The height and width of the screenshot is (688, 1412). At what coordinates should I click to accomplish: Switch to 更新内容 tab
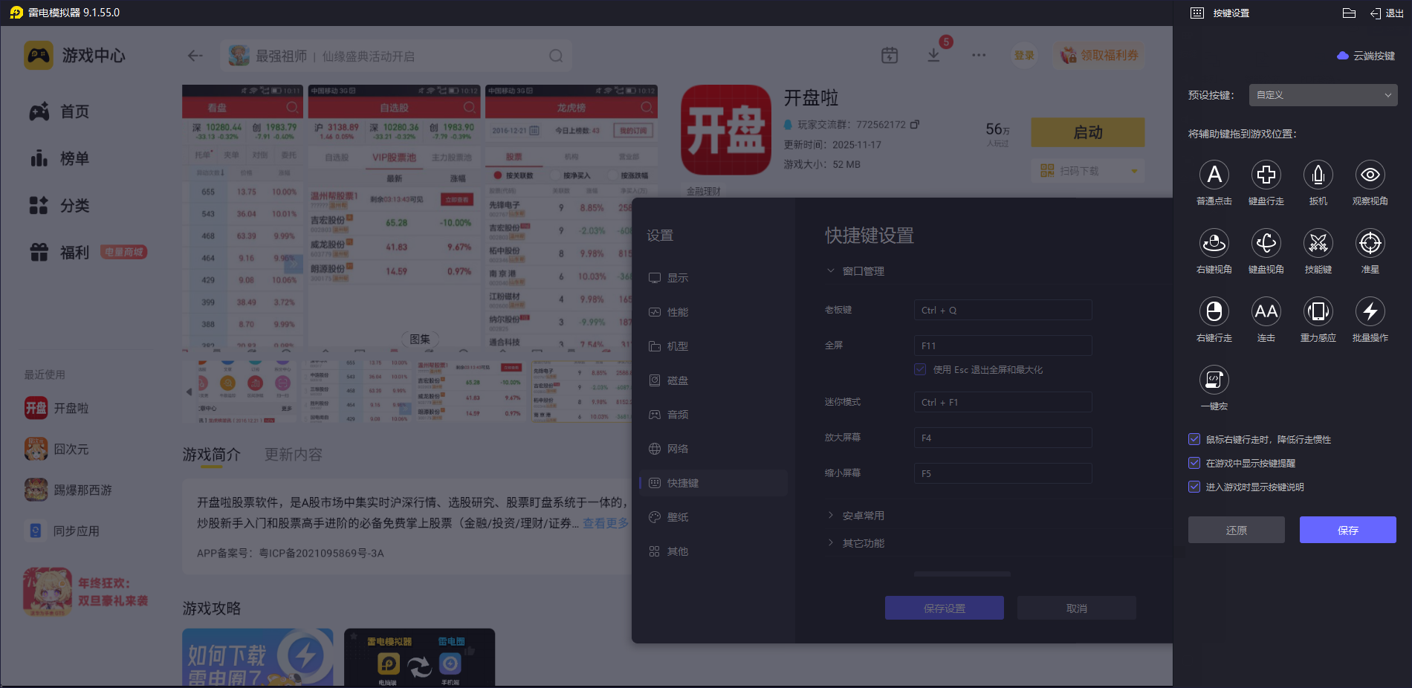tap(294, 454)
